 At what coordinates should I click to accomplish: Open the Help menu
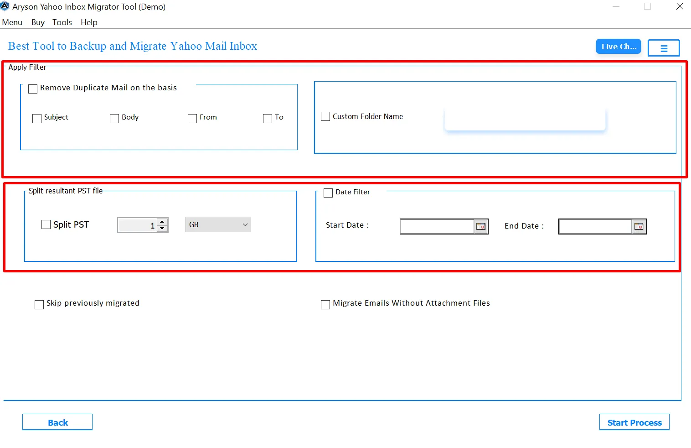(89, 22)
